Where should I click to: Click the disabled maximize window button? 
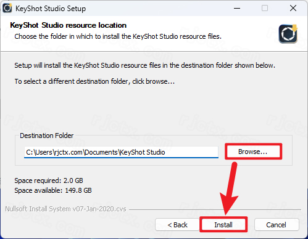point(265,8)
